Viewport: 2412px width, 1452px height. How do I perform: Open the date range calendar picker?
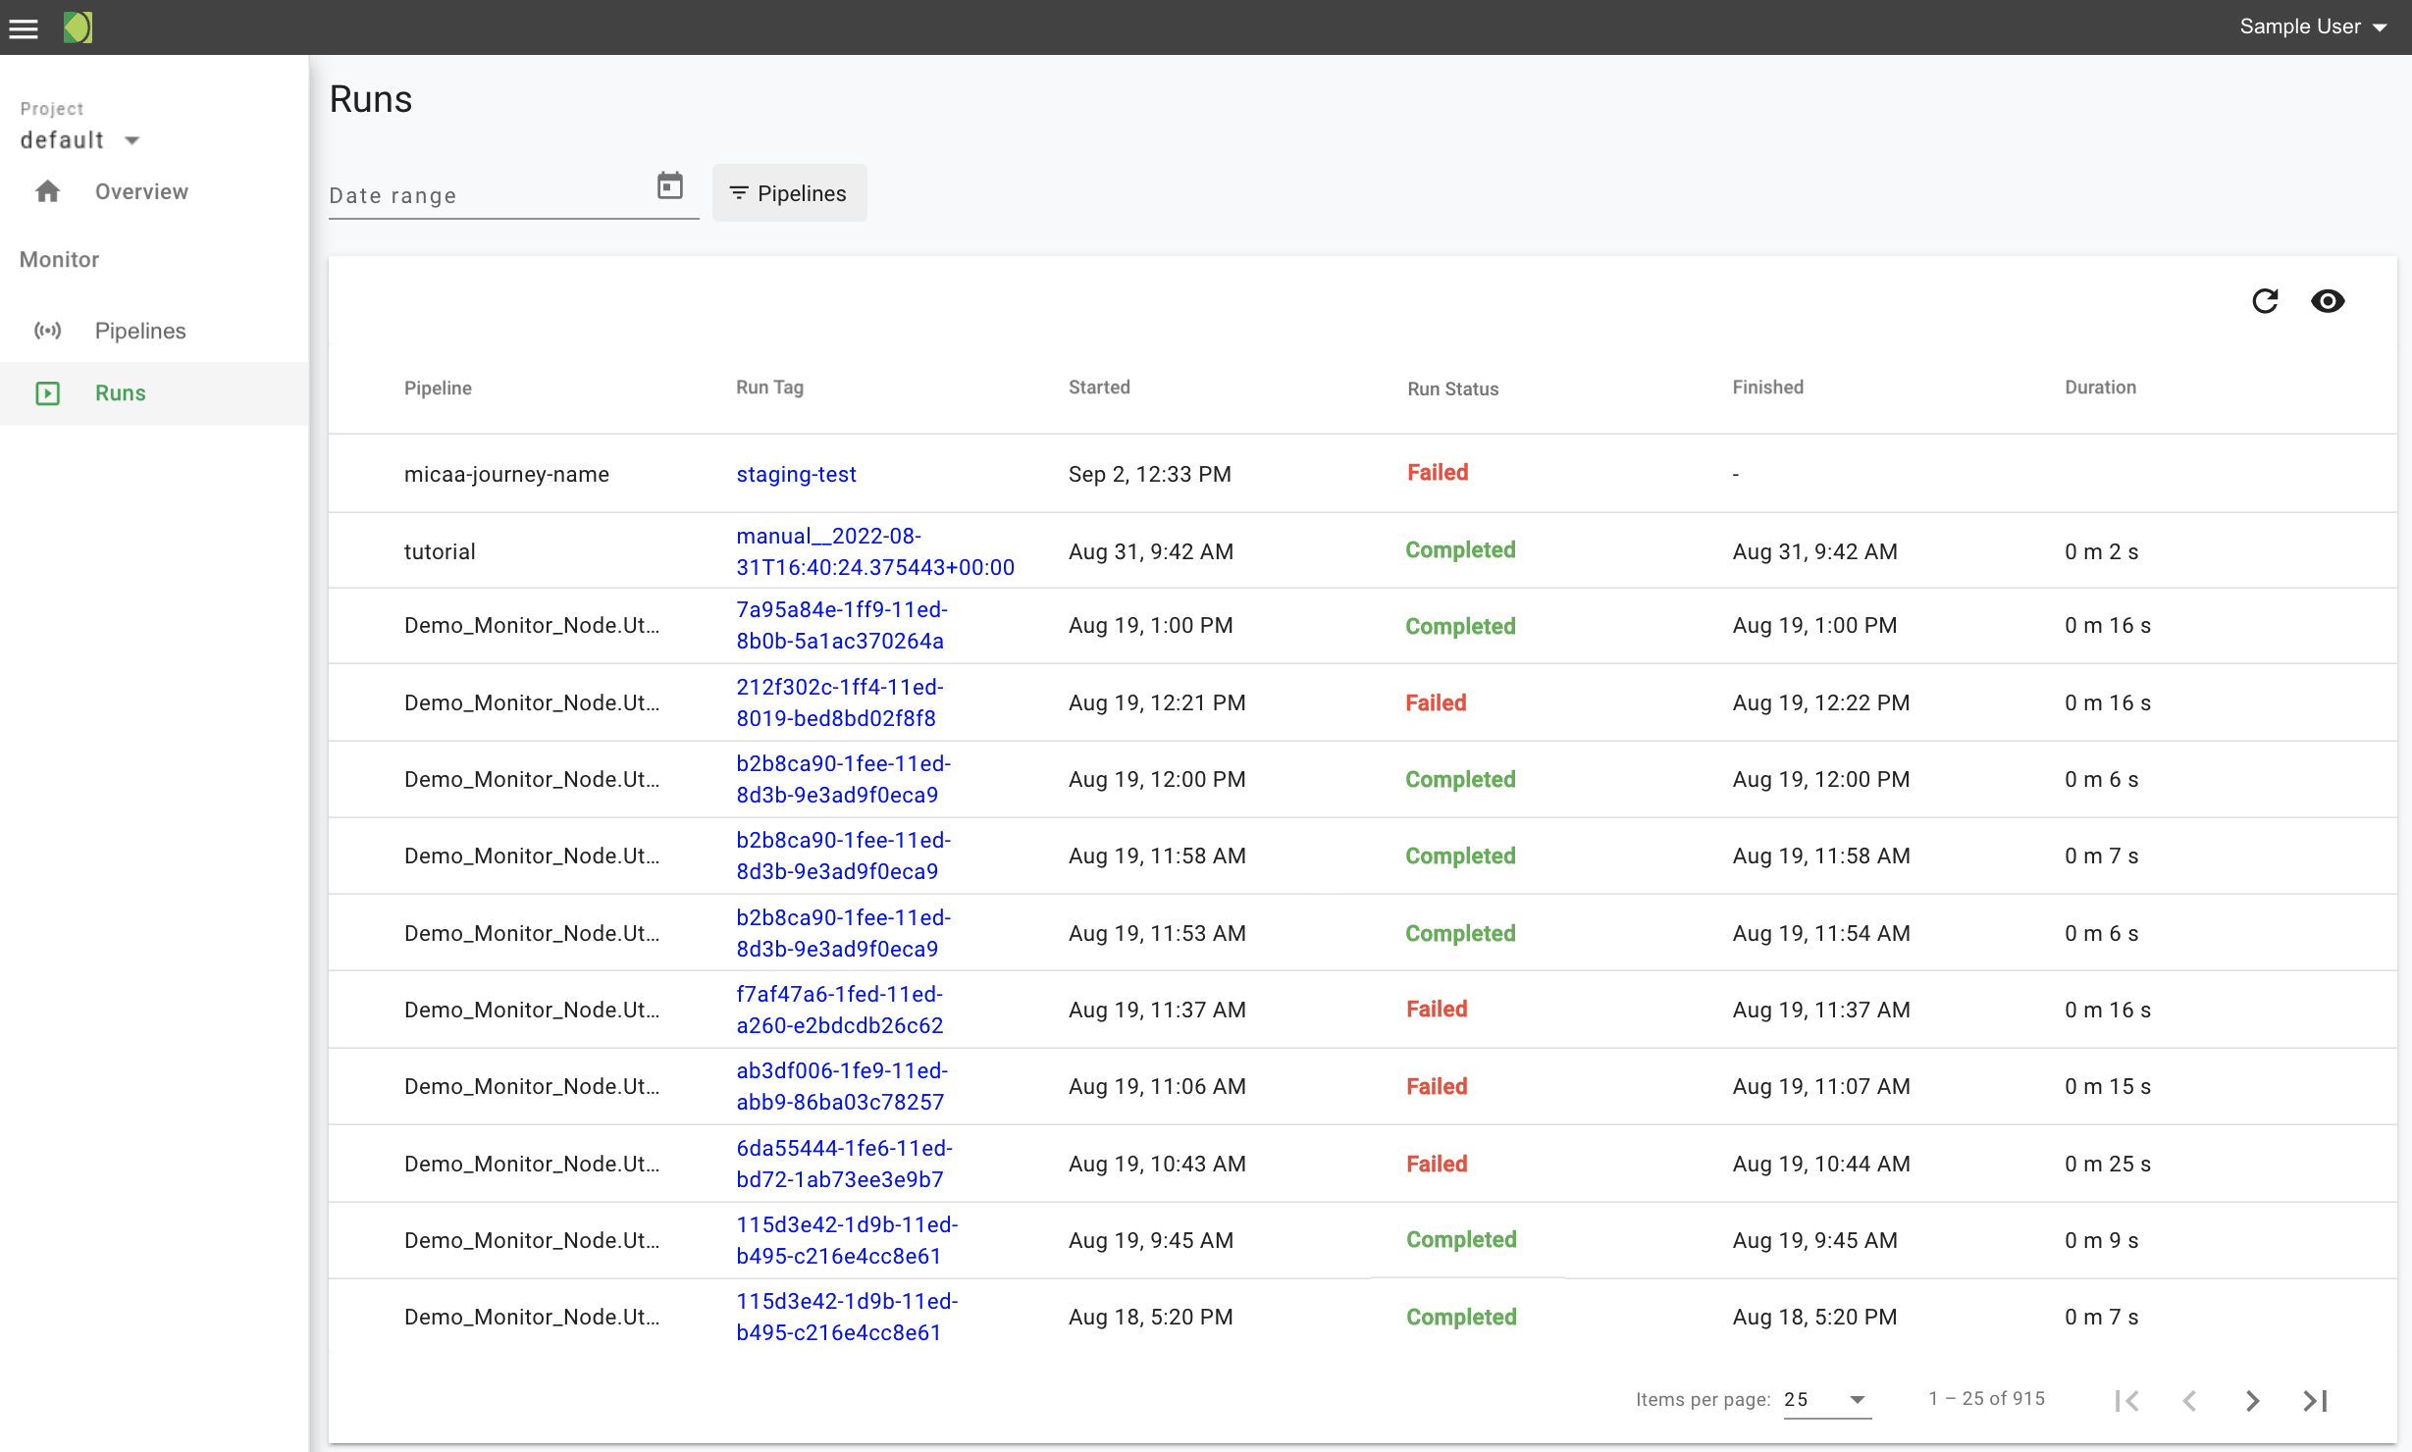click(669, 186)
